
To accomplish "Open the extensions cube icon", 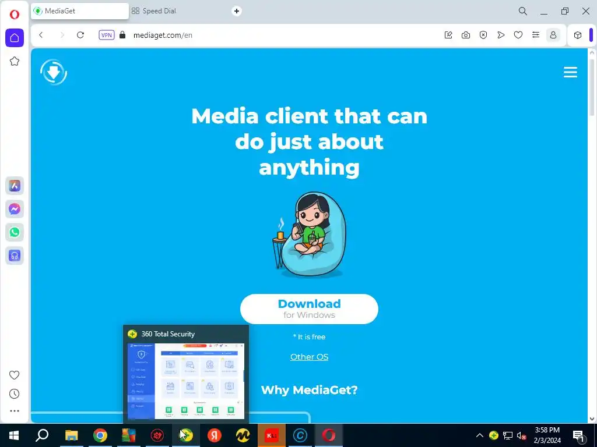I will click(578, 35).
